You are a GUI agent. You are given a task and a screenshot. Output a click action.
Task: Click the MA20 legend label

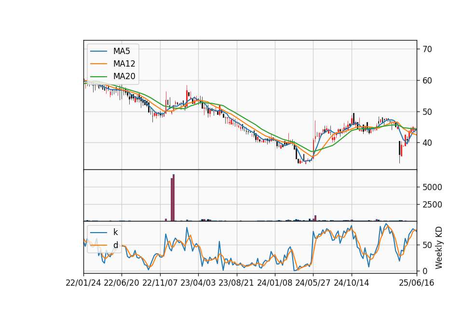click(124, 76)
